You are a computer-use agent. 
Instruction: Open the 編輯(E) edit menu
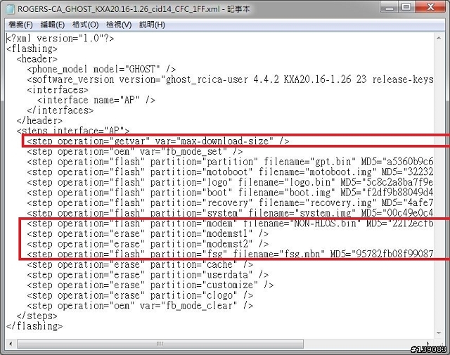click(53, 25)
